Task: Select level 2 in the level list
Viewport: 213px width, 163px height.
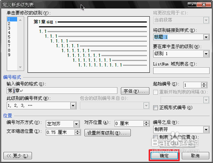Action: coord(12,24)
